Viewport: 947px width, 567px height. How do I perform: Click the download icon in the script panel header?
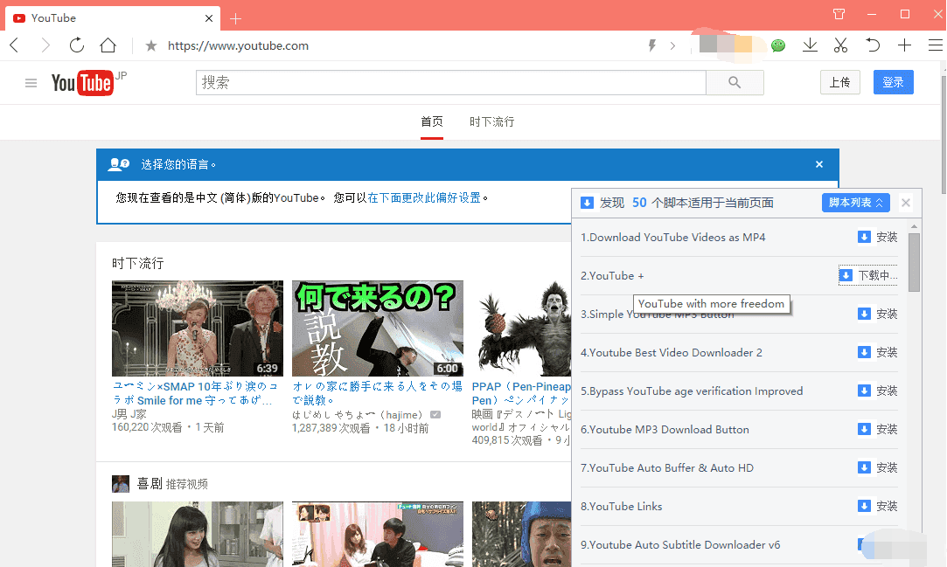click(x=587, y=203)
